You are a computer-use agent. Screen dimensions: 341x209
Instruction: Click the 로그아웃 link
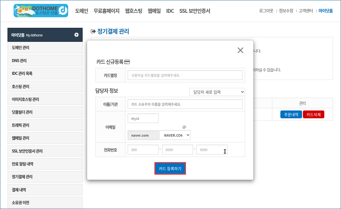pyautogui.click(x=266, y=11)
